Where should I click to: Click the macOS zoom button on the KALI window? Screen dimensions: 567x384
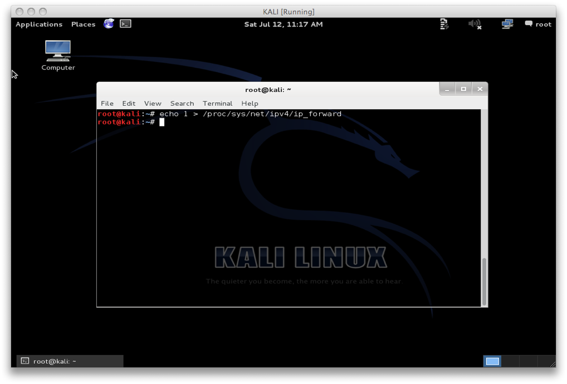(43, 12)
